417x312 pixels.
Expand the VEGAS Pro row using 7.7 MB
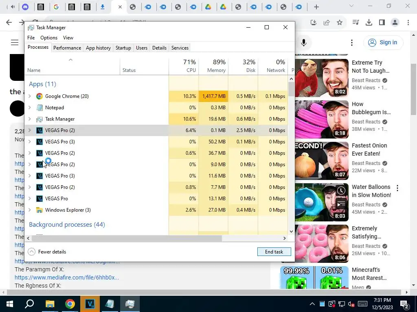coord(30,187)
